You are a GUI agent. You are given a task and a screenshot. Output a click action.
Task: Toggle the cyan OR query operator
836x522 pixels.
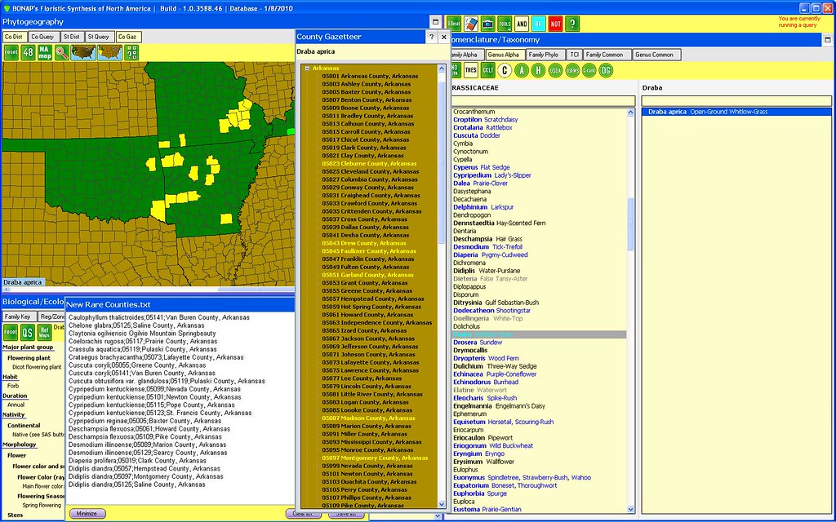(538, 24)
